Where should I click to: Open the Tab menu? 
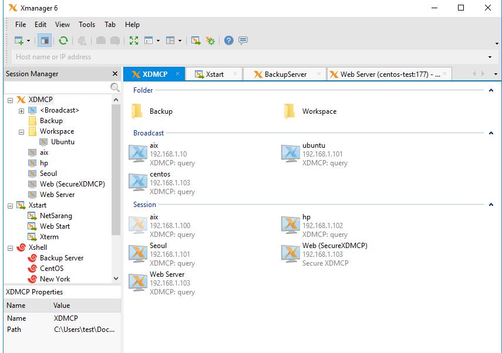coord(110,25)
